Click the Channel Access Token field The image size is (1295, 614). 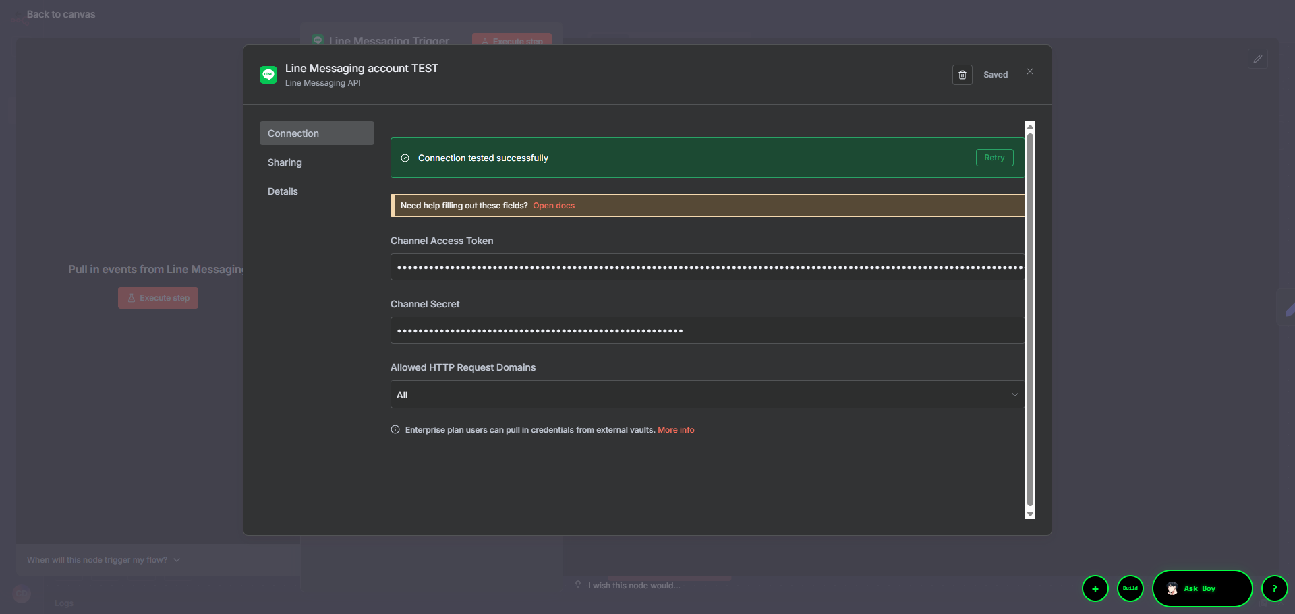[706, 267]
